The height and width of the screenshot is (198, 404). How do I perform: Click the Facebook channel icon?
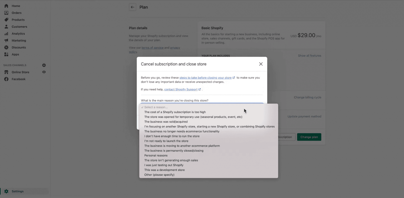click(6, 79)
